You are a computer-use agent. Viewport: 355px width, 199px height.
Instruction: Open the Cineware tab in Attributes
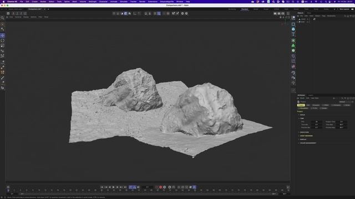[316, 105]
